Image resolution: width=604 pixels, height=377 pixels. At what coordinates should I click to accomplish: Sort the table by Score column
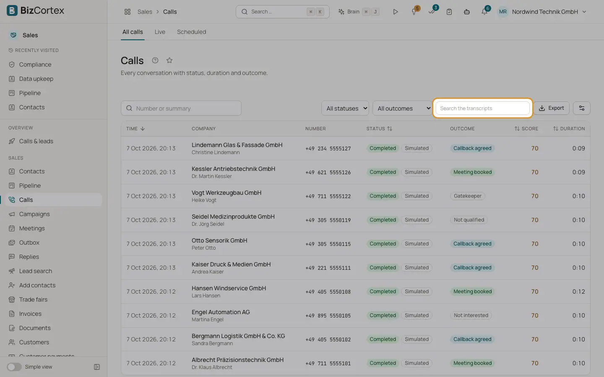526,129
